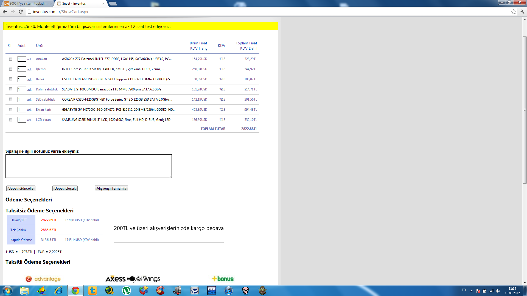Reload the page with the refresh icon
527x296 pixels.
click(x=21, y=12)
